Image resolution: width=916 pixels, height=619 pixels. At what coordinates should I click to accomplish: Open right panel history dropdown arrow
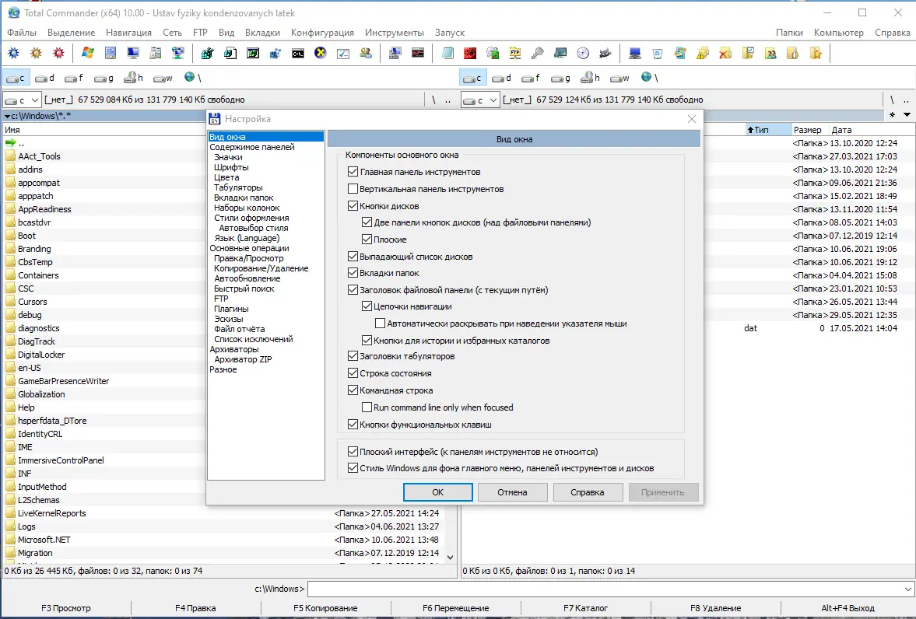coord(907,115)
